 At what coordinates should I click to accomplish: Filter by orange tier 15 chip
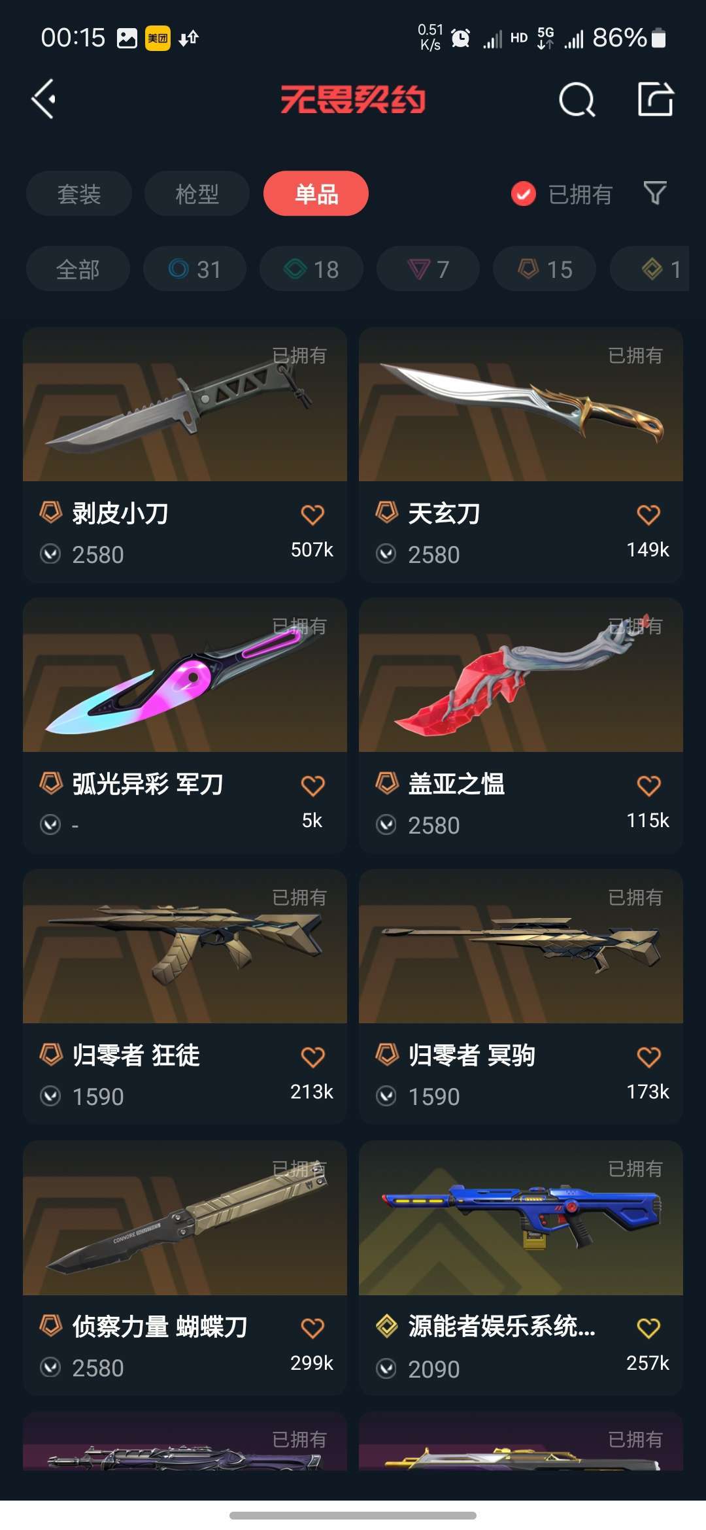(545, 269)
